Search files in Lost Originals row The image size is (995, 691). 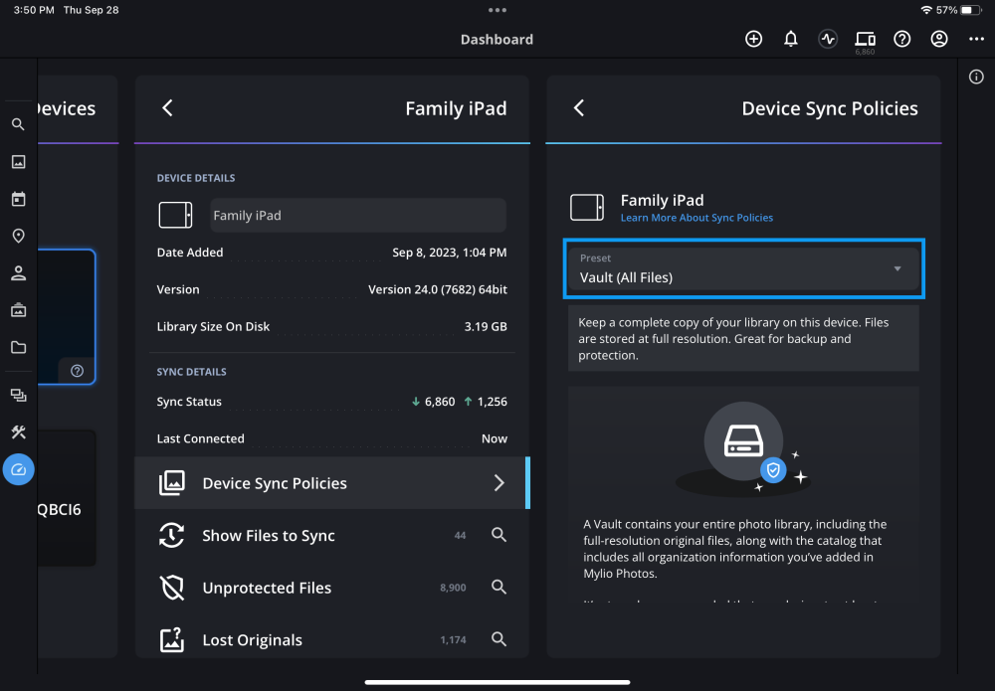498,639
